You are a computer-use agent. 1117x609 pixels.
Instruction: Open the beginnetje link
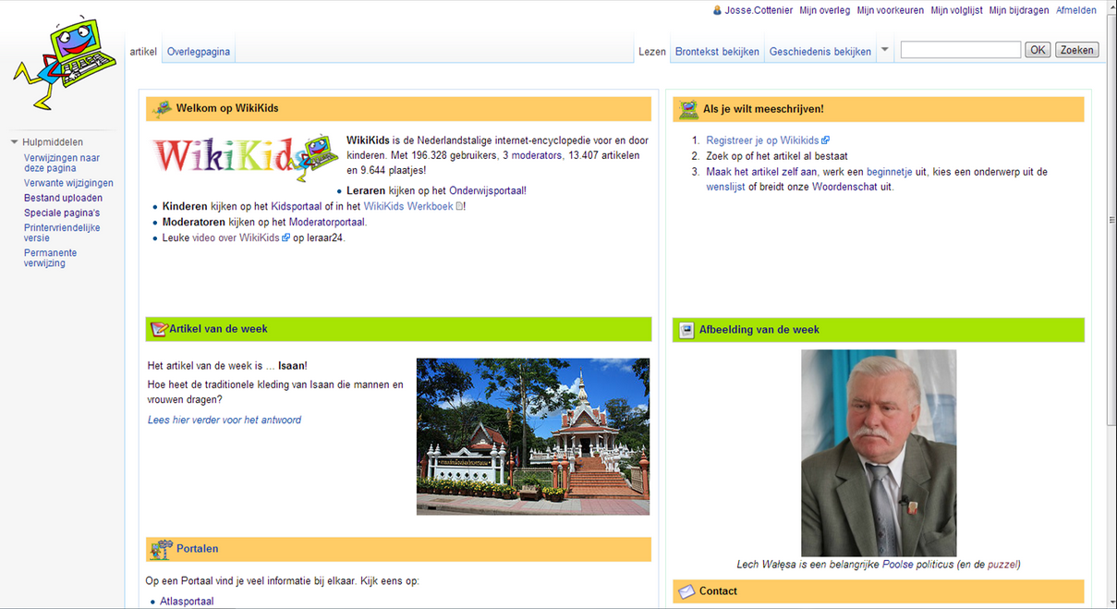point(890,172)
